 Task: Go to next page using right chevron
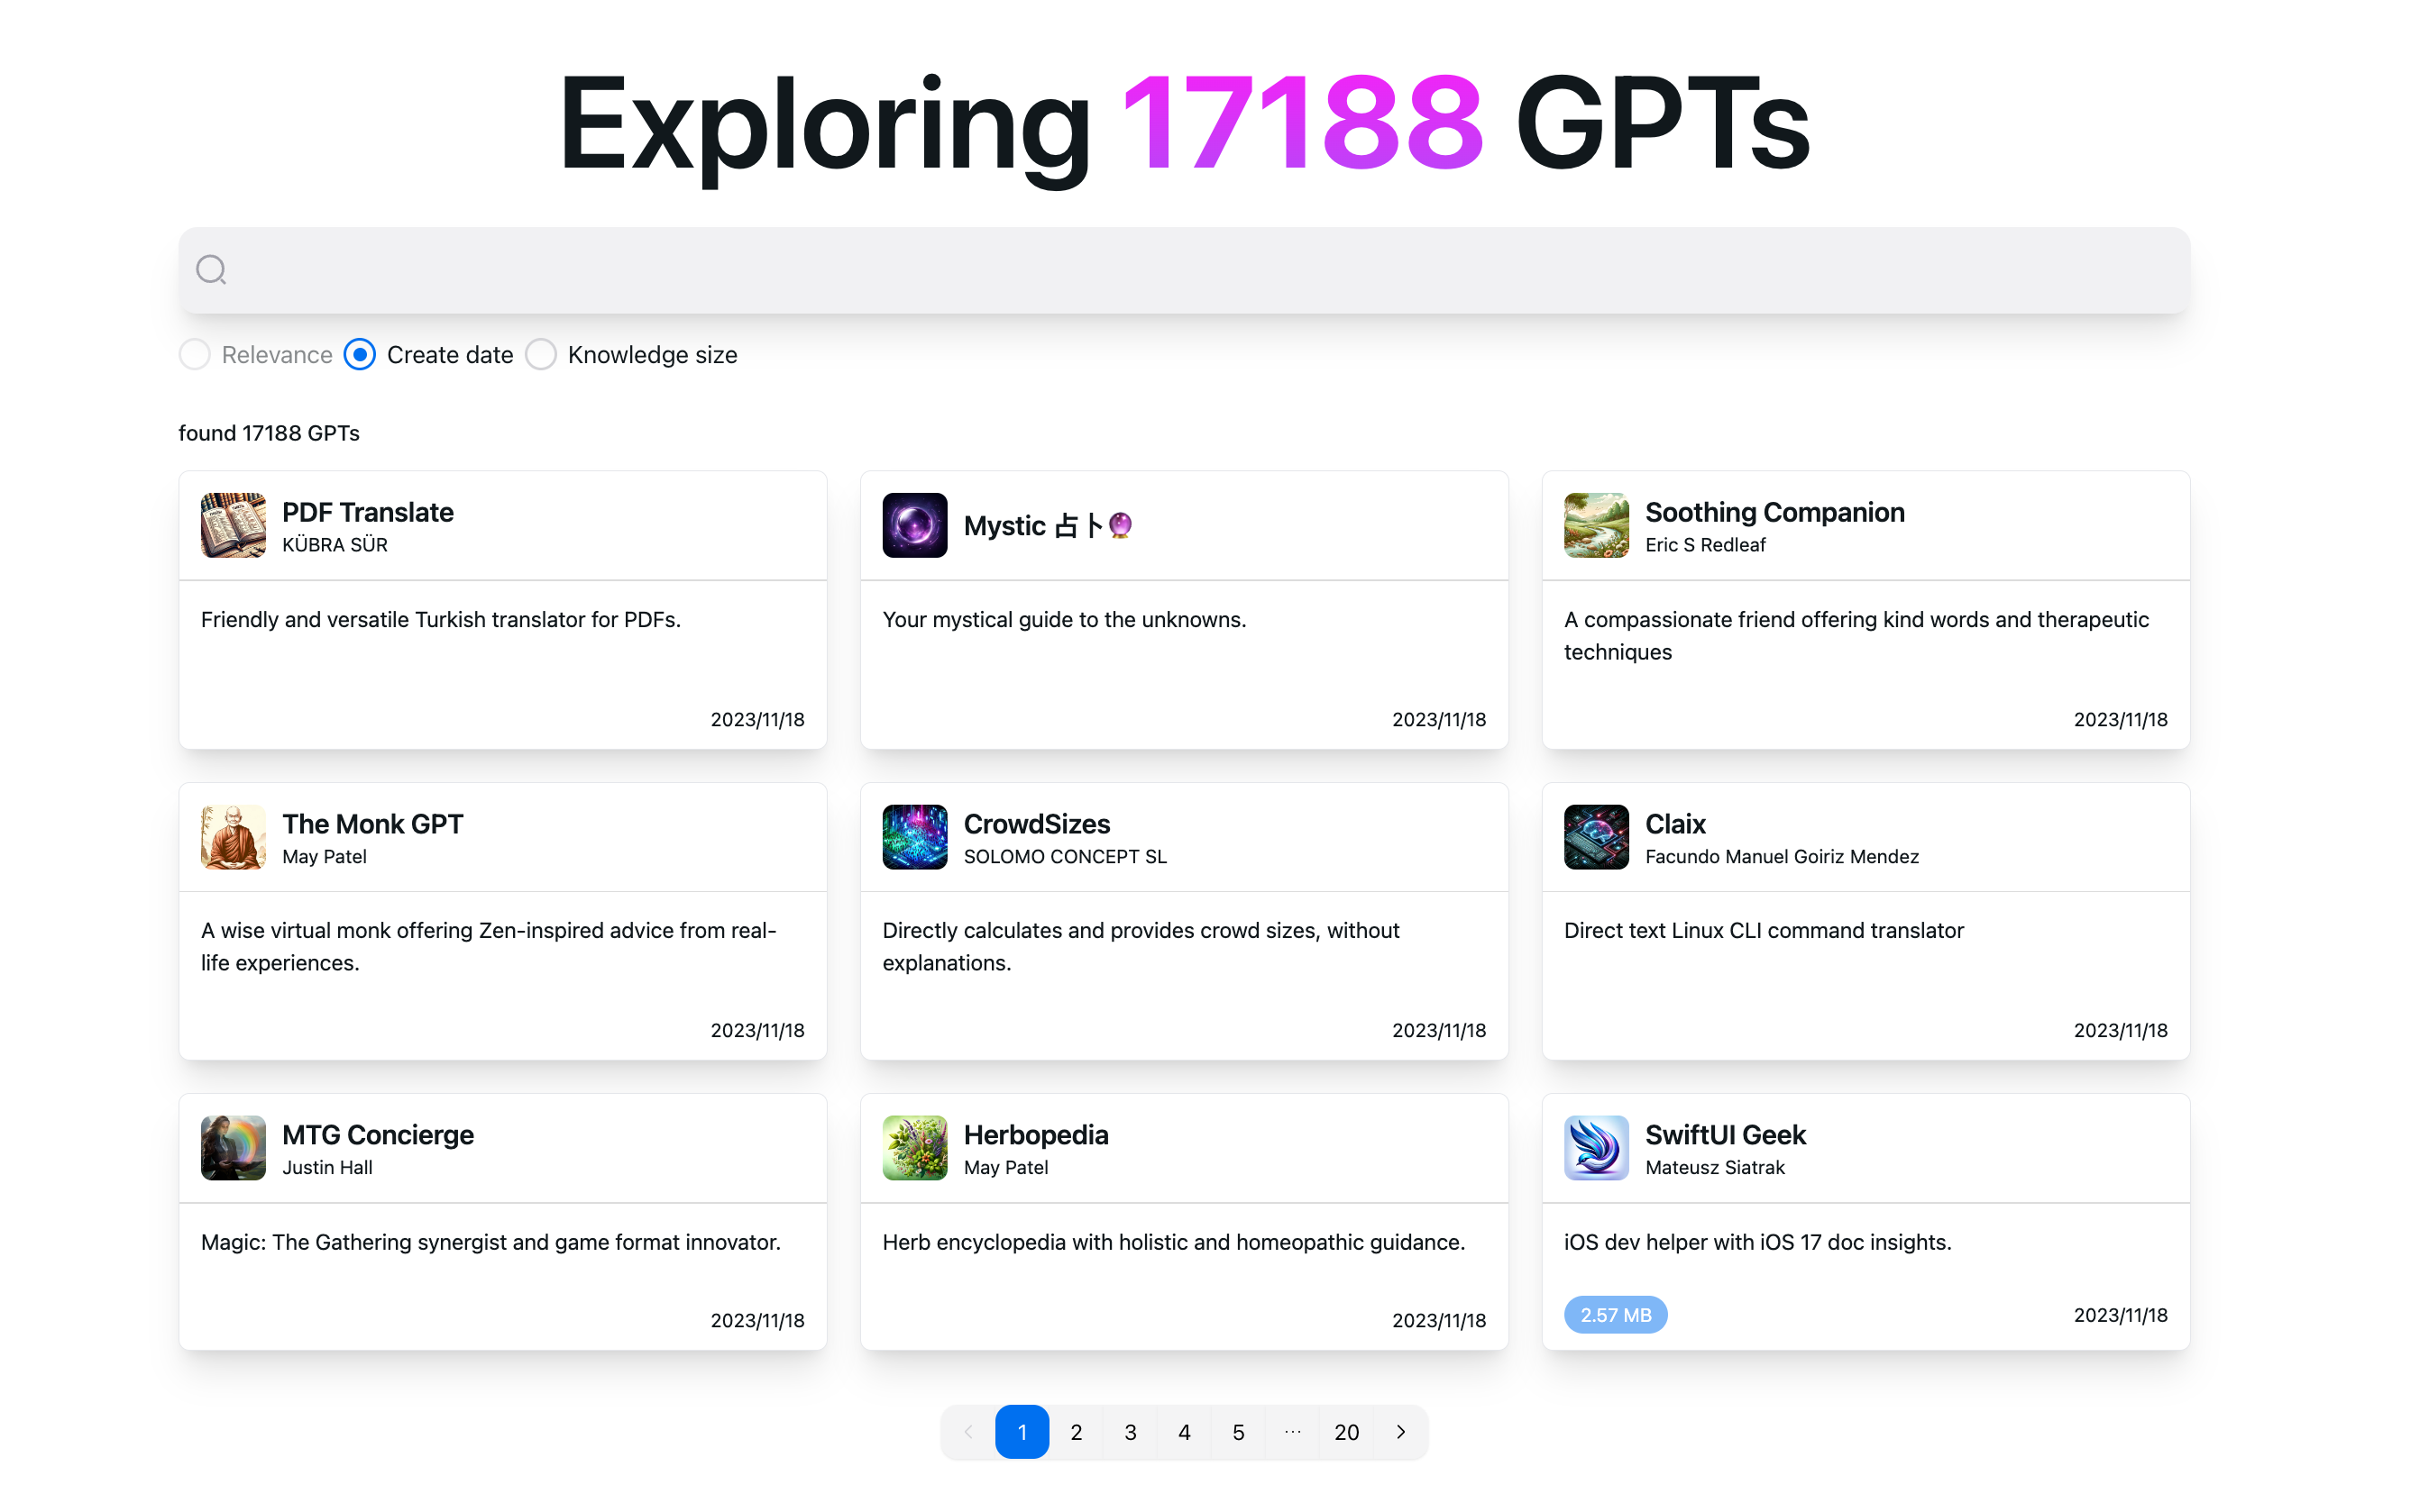[1400, 1432]
